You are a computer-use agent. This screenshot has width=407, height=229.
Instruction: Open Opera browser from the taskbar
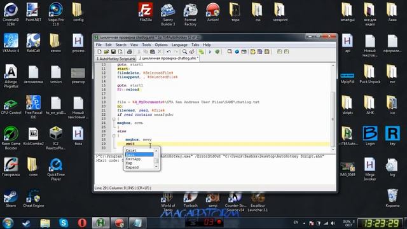82,223
